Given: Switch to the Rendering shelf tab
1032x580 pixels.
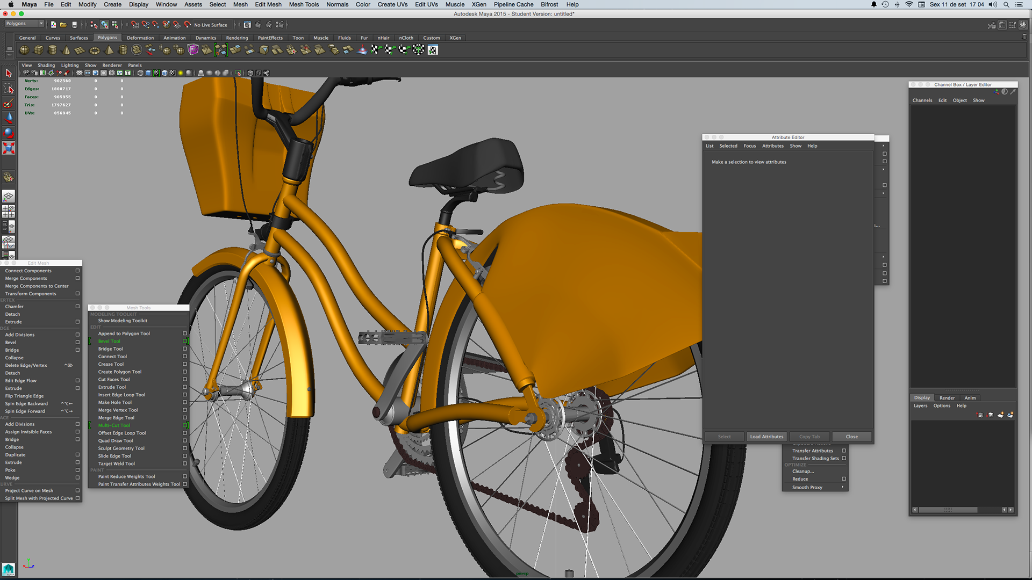Looking at the screenshot, I should click(237, 38).
